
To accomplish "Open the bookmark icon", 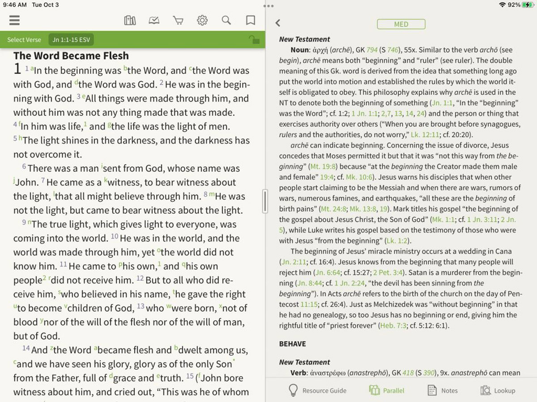I will (251, 21).
